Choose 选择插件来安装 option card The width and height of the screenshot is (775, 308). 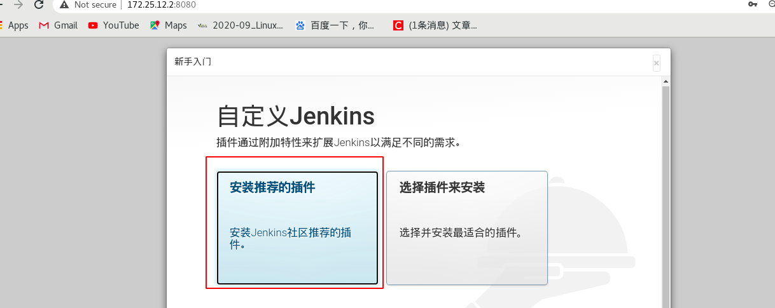coord(467,227)
